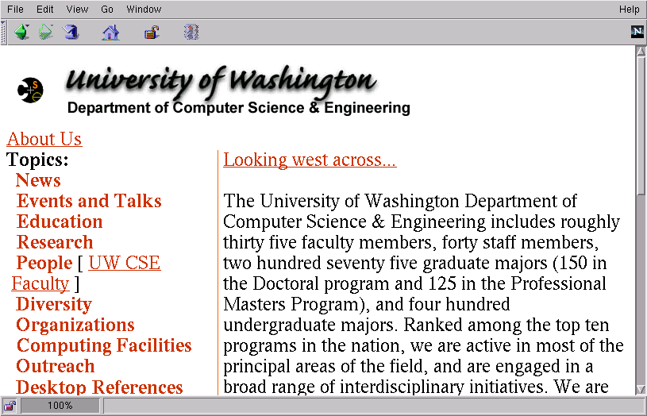Click the scrollbar up arrow
This screenshot has width=647, height=416.
click(x=641, y=52)
